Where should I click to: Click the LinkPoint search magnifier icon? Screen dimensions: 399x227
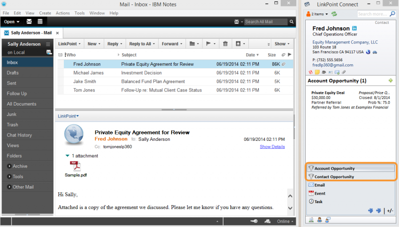(393, 14)
